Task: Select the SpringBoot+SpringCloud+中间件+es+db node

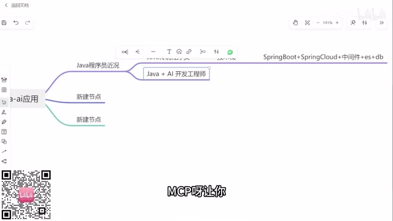Action: click(323, 57)
